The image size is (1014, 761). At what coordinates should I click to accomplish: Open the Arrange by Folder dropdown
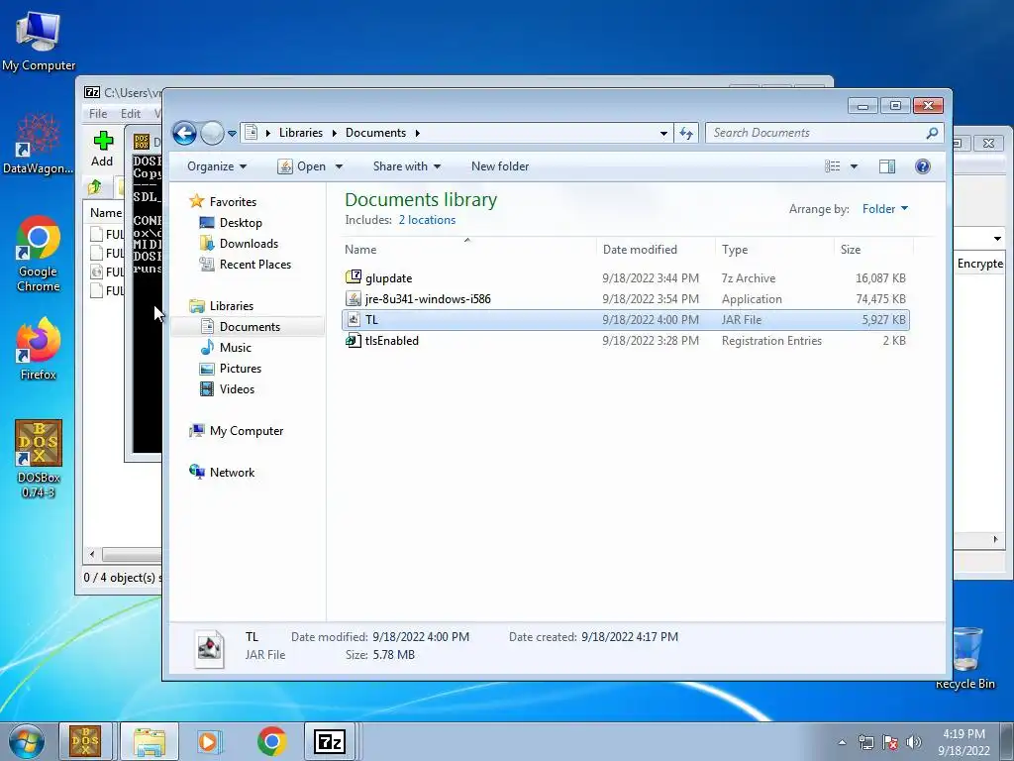885,209
